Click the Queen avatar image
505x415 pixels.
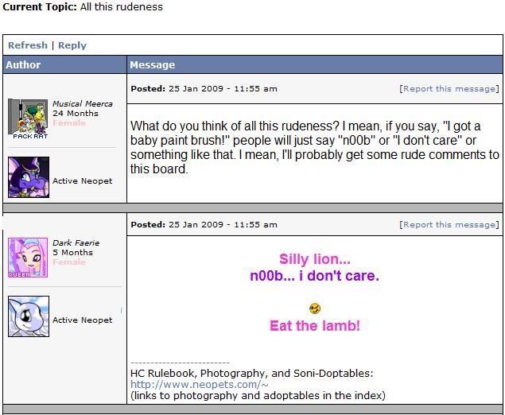[x=28, y=258]
